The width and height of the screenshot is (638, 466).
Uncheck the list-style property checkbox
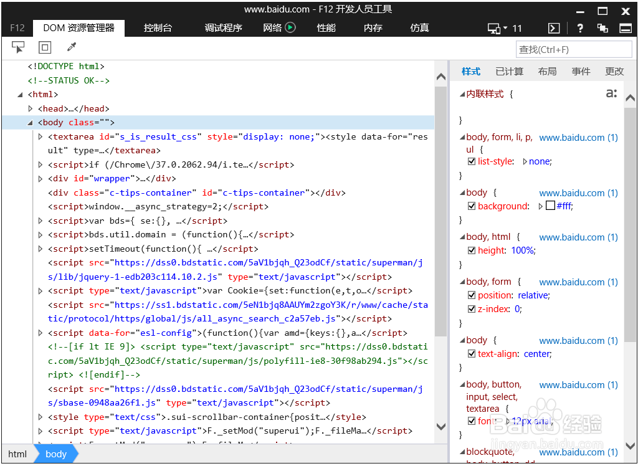coord(472,161)
